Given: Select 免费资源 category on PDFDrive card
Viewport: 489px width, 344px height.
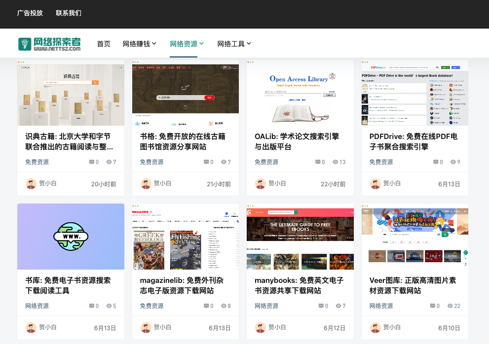Looking at the screenshot, I should pos(381,162).
